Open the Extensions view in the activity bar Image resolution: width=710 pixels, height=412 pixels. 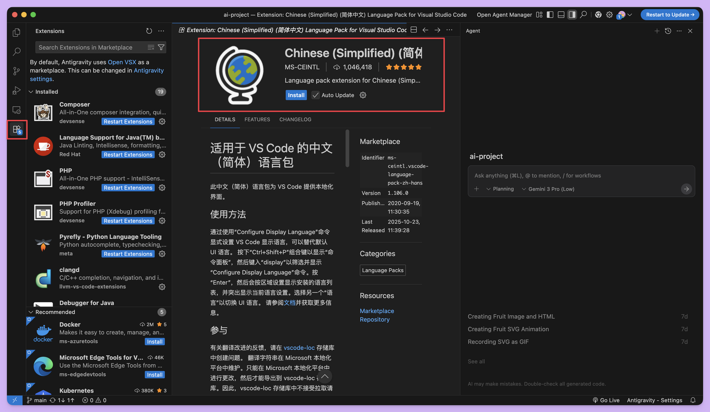coord(16,129)
